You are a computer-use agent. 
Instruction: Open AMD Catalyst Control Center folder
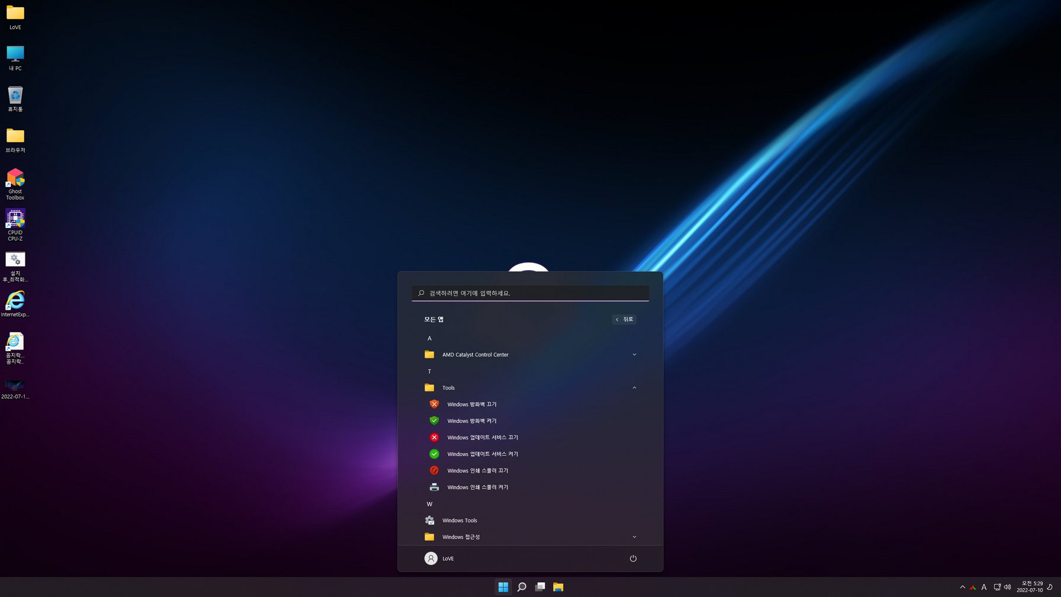(530, 355)
